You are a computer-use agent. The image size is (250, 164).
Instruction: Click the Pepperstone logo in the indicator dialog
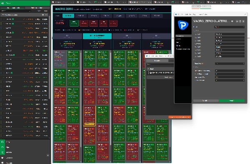(x=183, y=25)
